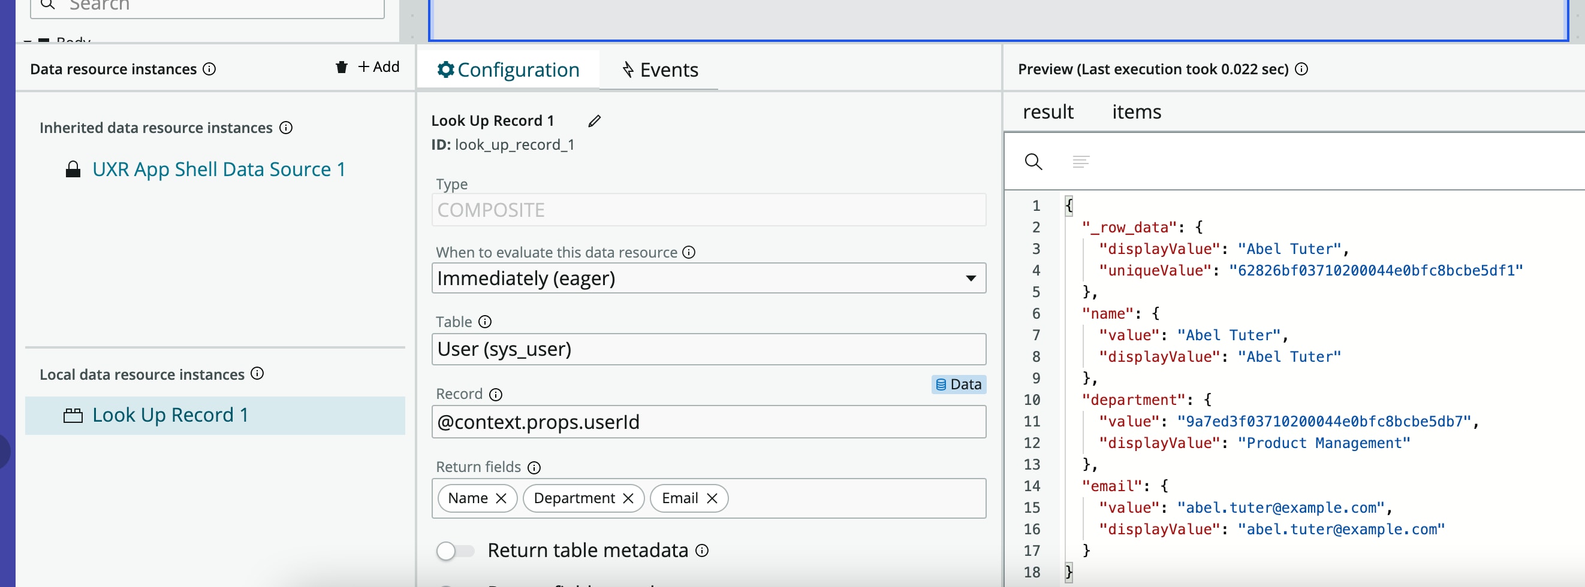Click info icon next to Preview header
Image resolution: width=1585 pixels, height=587 pixels.
1301,69
